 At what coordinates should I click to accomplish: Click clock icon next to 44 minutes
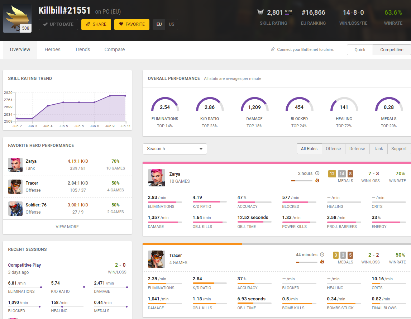click(x=322, y=254)
